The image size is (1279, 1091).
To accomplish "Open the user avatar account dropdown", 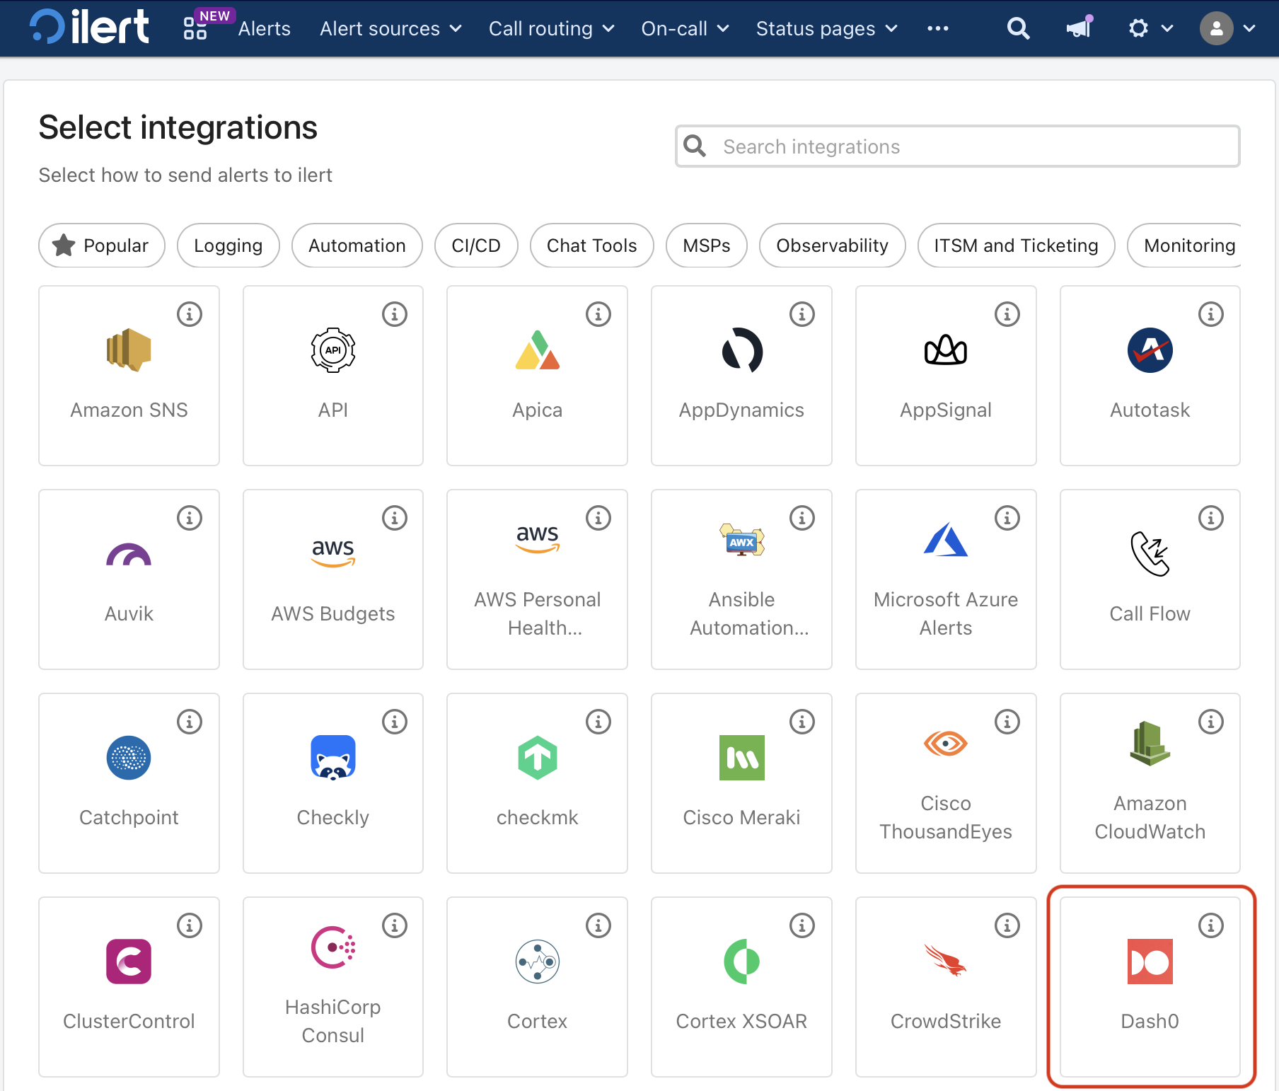I will tap(1227, 28).
